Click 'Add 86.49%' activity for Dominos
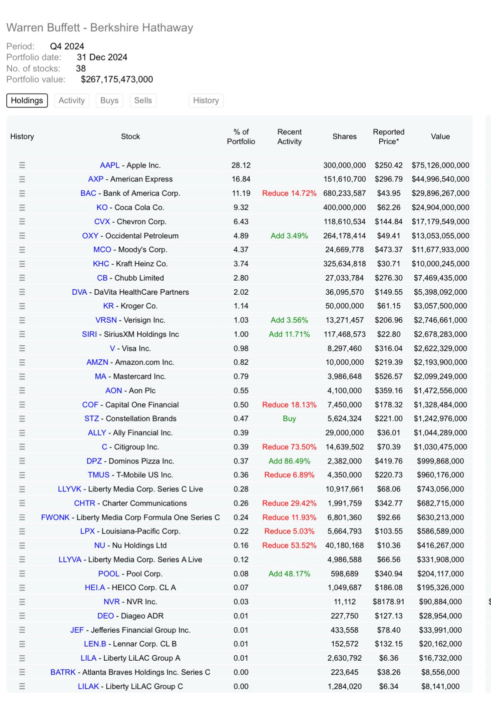491x704 pixels. pyautogui.click(x=289, y=461)
